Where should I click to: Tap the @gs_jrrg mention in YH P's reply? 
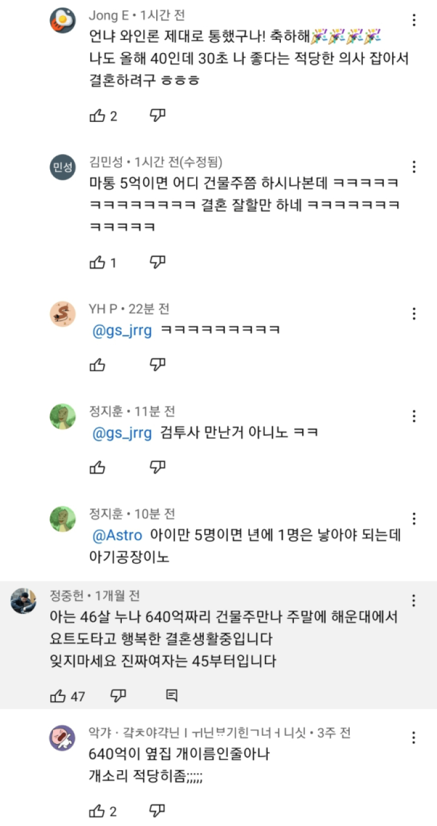click(x=122, y=331)
